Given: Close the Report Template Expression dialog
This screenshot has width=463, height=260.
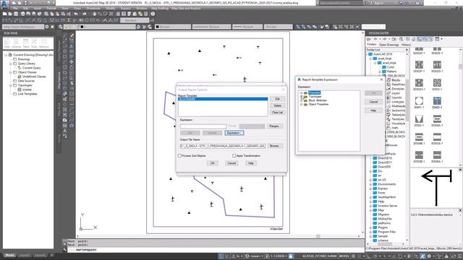Looking at the screenshot, I should [x=381, y=79].
